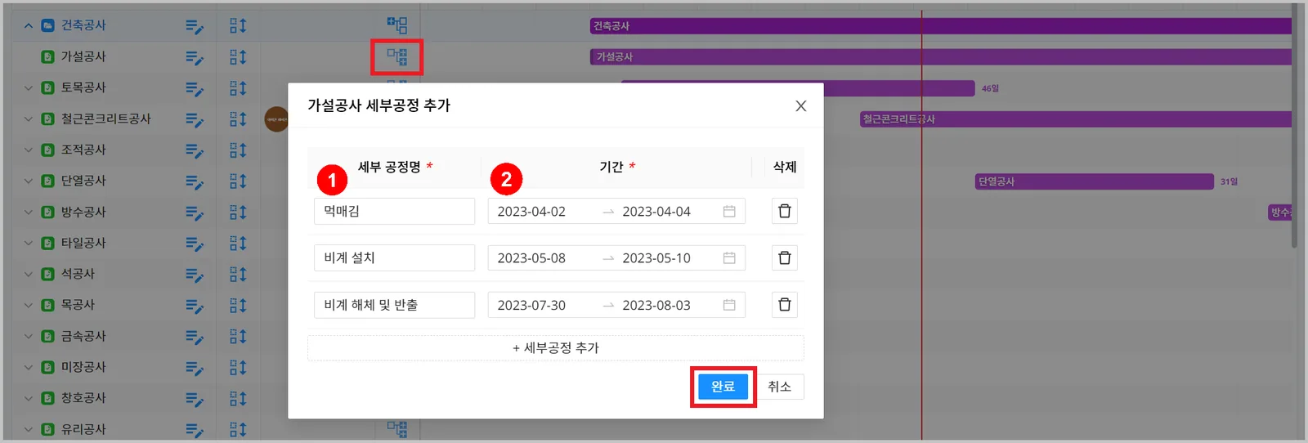The width and height of the screenshot is (1308, 443).
Task: Delete the 비계 설치 row
Action: click(x=784, y=257)
